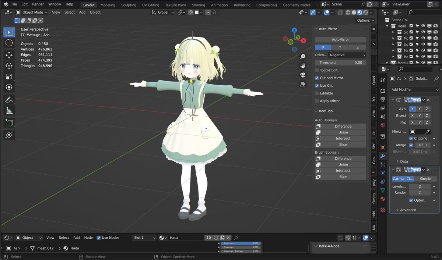442x260 pixels.
Task: Open the Texture checkerboard properties tab
Action: [383, 210]
